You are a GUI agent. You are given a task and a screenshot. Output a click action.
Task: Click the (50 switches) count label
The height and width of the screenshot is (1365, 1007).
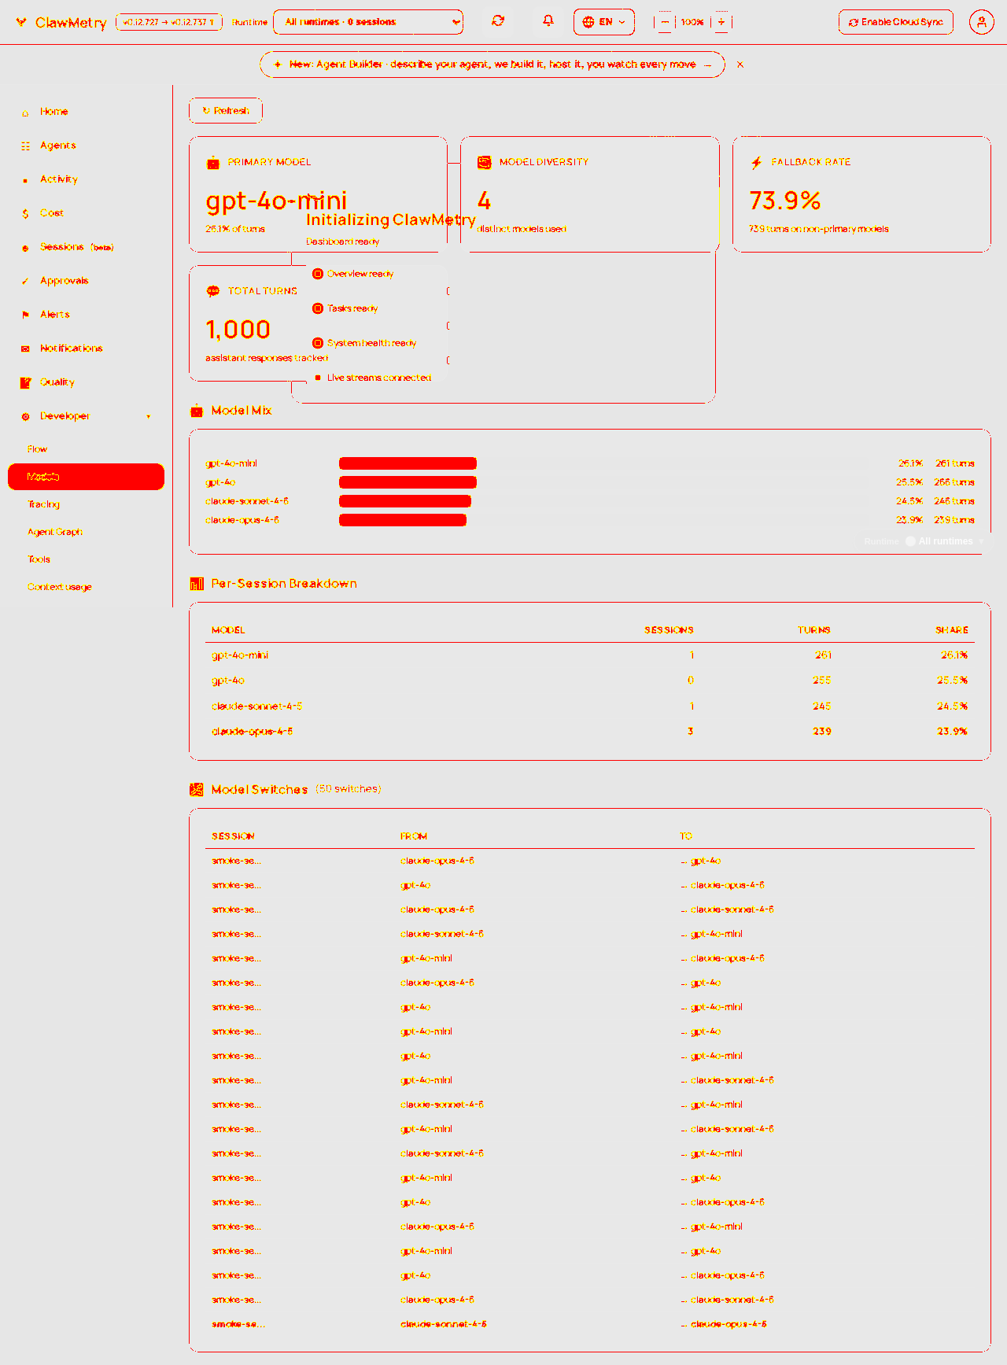coord(349,789)
